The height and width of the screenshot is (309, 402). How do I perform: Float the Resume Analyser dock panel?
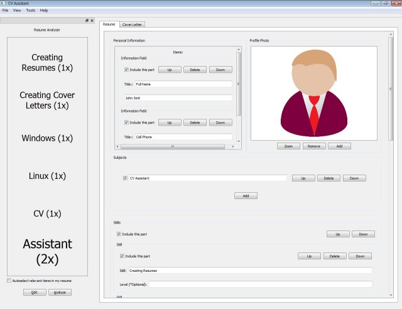[x=87, y=21]
